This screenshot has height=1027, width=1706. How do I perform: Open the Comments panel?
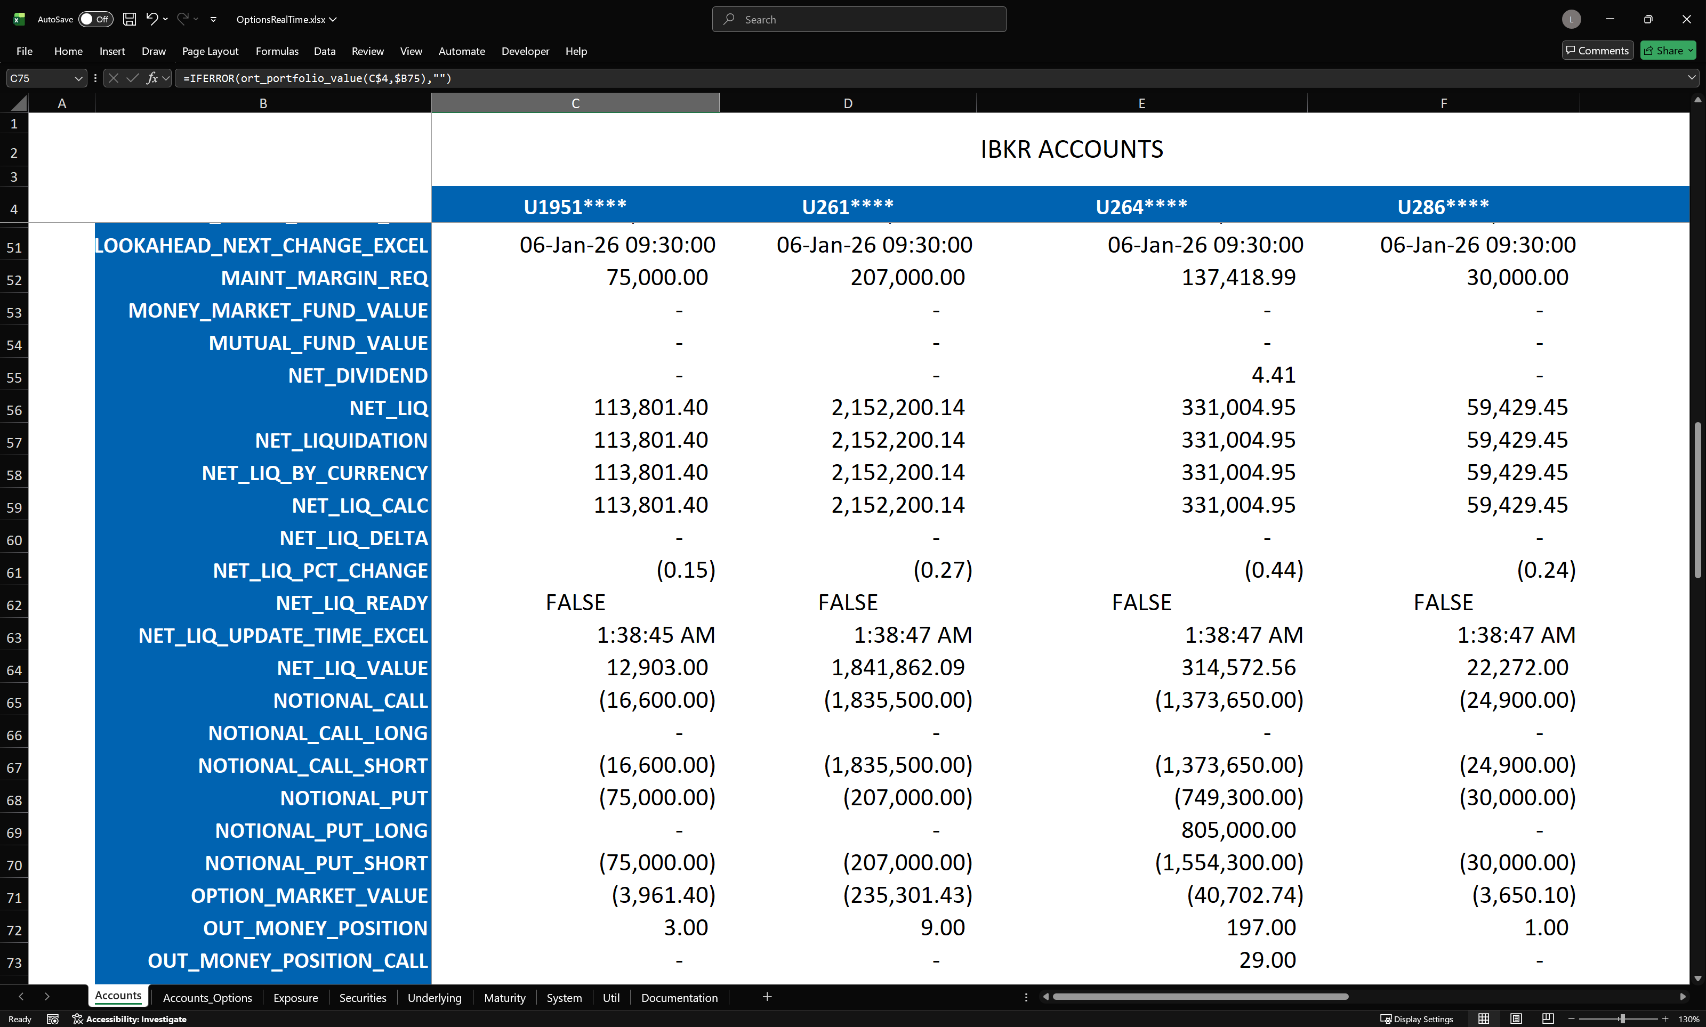[x=1597, y=51]
